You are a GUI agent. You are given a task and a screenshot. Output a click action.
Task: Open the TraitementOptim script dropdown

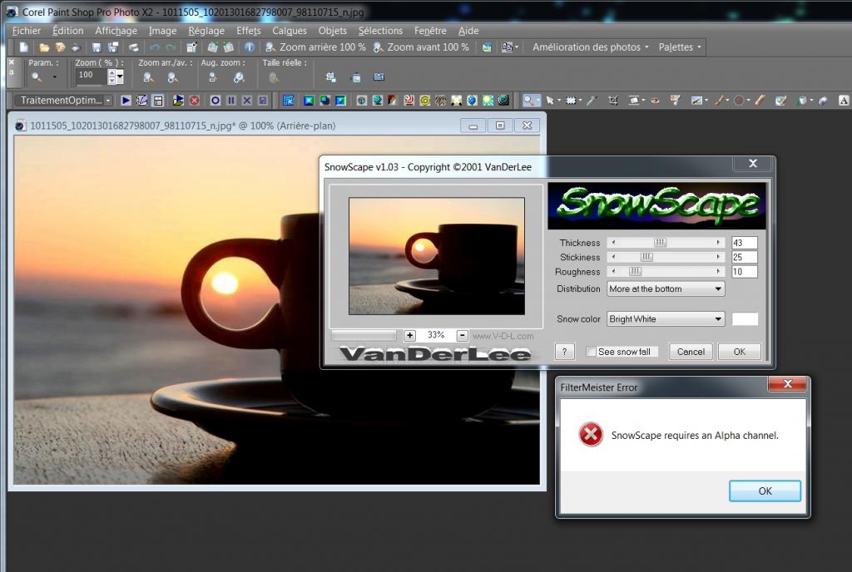[108, 101]
